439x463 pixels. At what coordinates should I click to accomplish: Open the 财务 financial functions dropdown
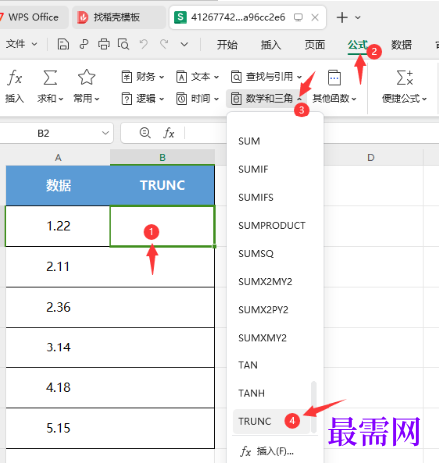(143, 77)
